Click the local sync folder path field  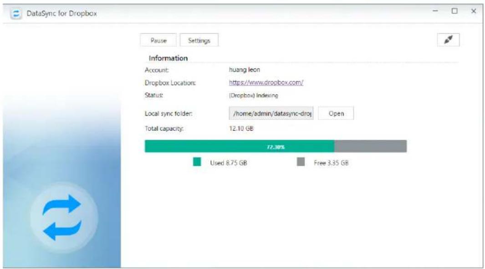(x=271, y=113)
